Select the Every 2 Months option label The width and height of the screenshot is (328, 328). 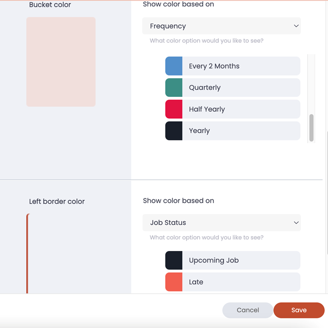click(214, 66)
